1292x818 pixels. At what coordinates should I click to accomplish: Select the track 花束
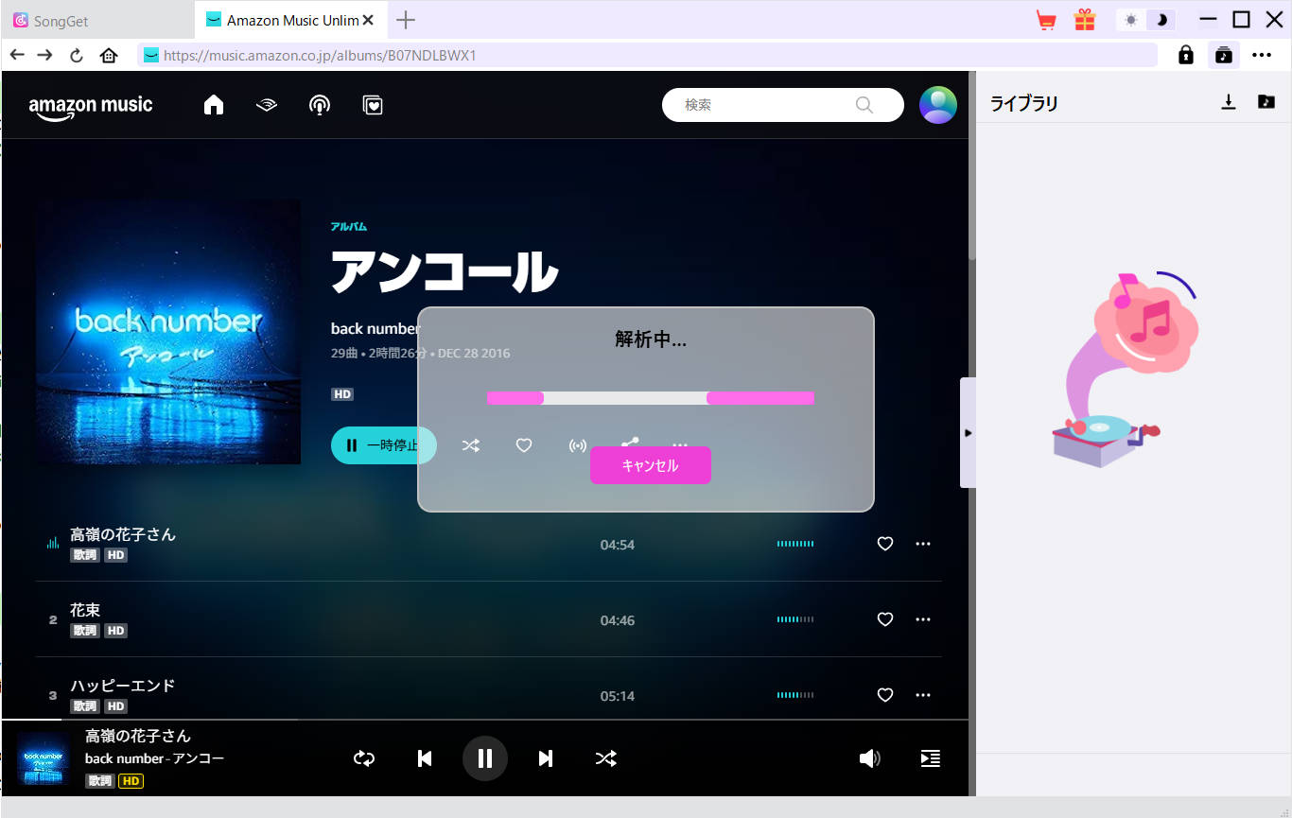[85, 610]
